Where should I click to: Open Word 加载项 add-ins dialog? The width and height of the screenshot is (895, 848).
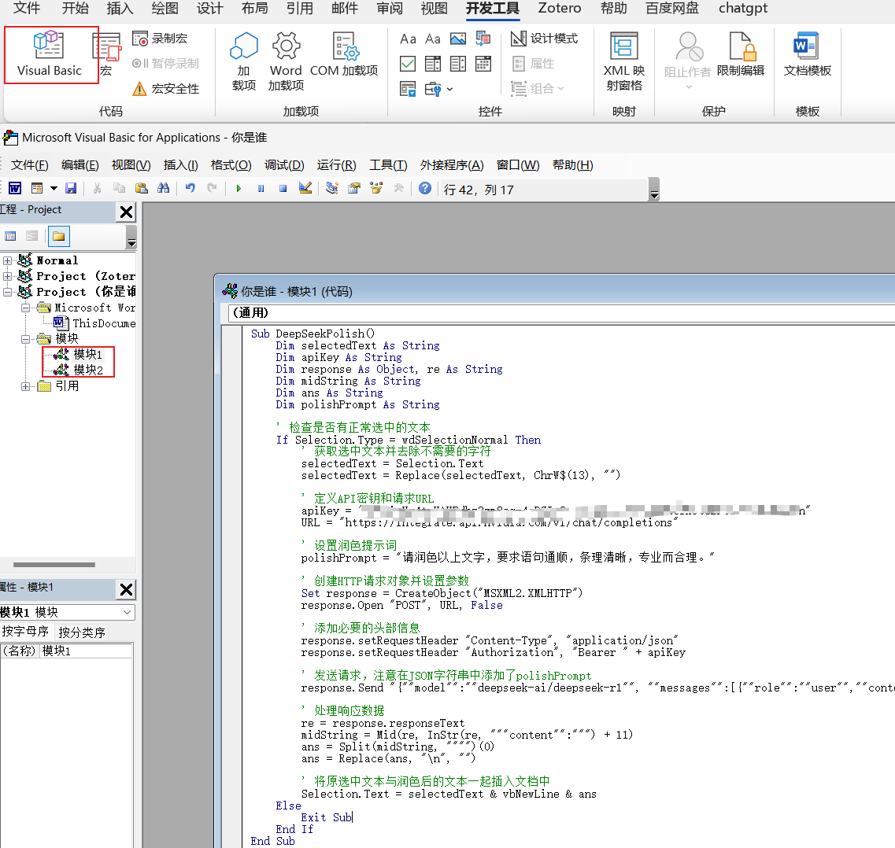point(286,61)
